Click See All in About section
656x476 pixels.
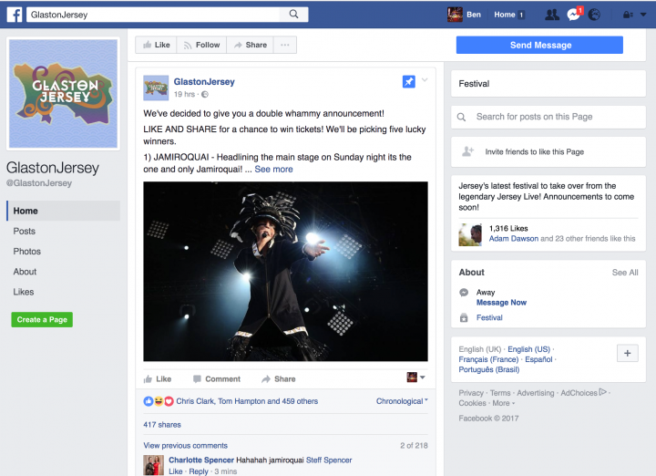tap(625, 273)
